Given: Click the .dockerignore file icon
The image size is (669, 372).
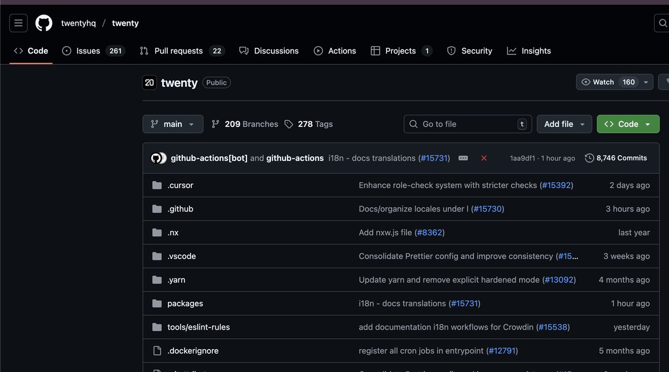Looking at the screenshot, I should pyautogui.click(x=157, y=351).
